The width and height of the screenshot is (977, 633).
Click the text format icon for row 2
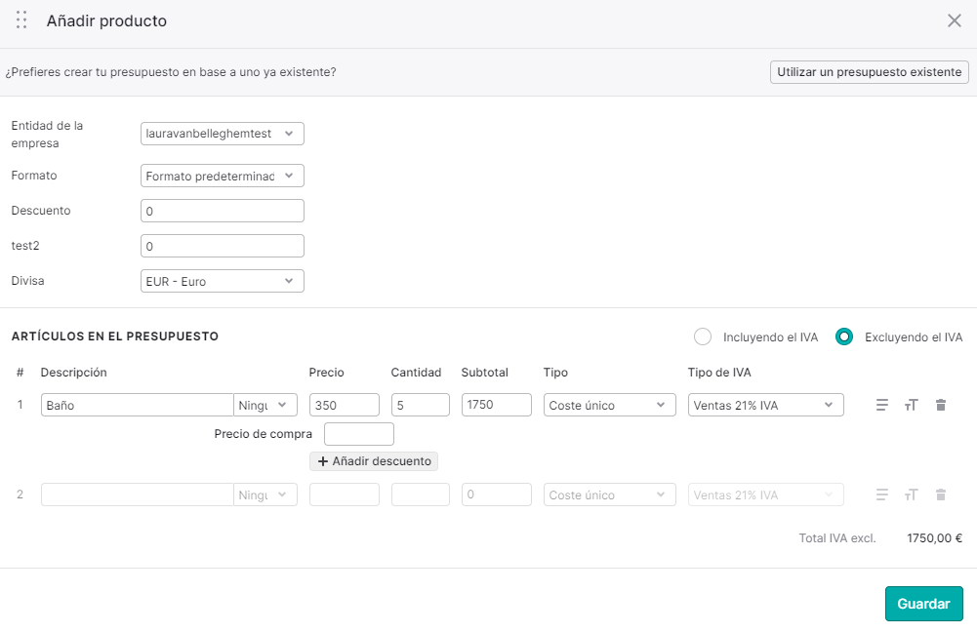click(x=911, y=495)
